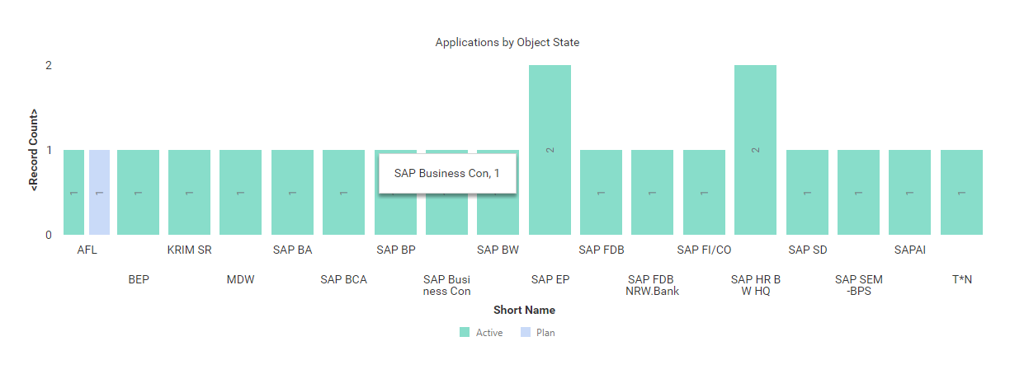Click the Applications by Object State title

click(x=507, y=42)
